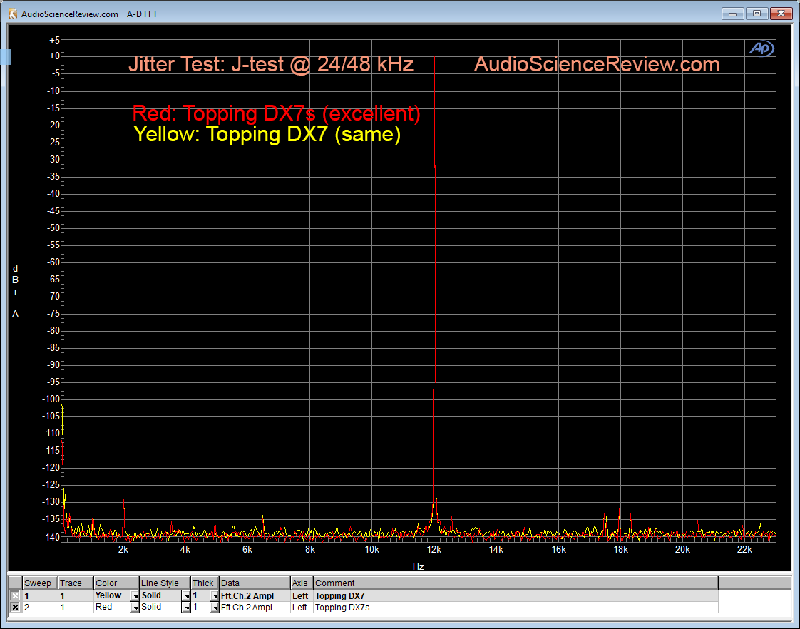Open Thick dropdown in the Yellow row

(215, 596)
